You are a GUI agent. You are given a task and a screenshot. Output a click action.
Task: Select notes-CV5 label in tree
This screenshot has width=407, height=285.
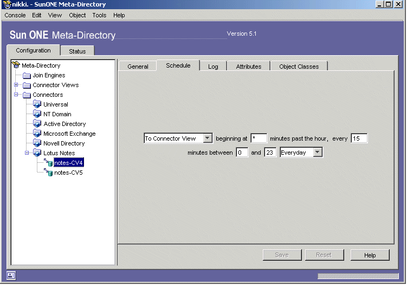(68, 173)
